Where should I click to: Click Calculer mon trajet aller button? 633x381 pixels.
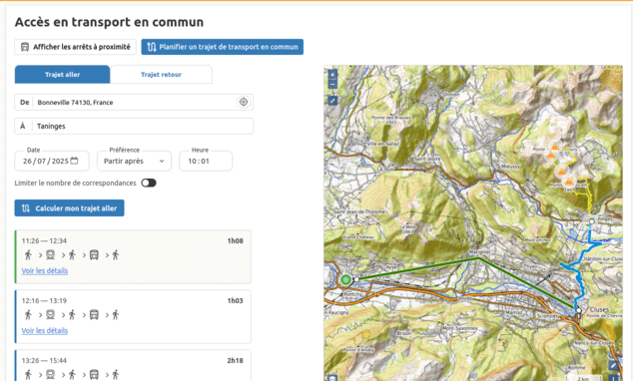pos(70,208)
